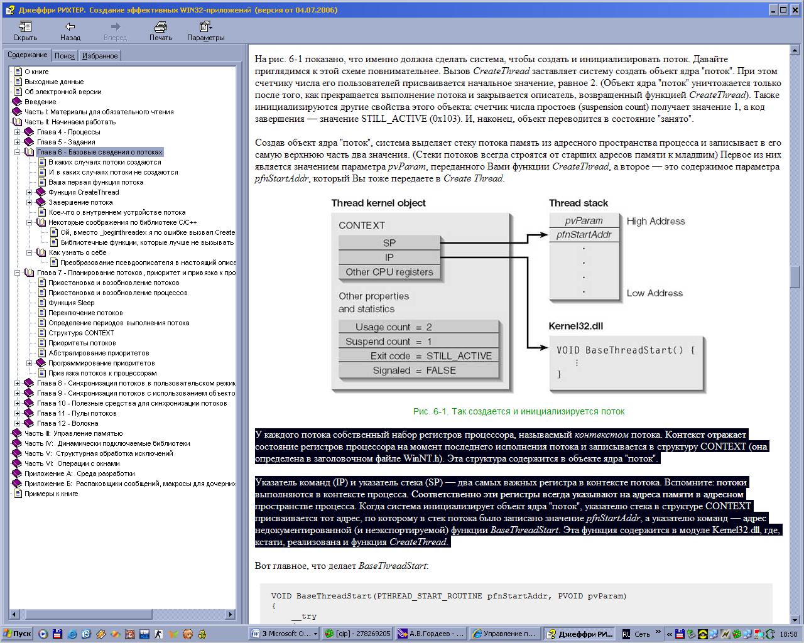Screen dimensions: 804x643
Task: Select Функция Sleep topic
Action: (x=72, y=303)
